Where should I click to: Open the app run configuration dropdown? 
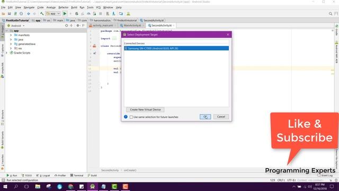pos(53,14)
